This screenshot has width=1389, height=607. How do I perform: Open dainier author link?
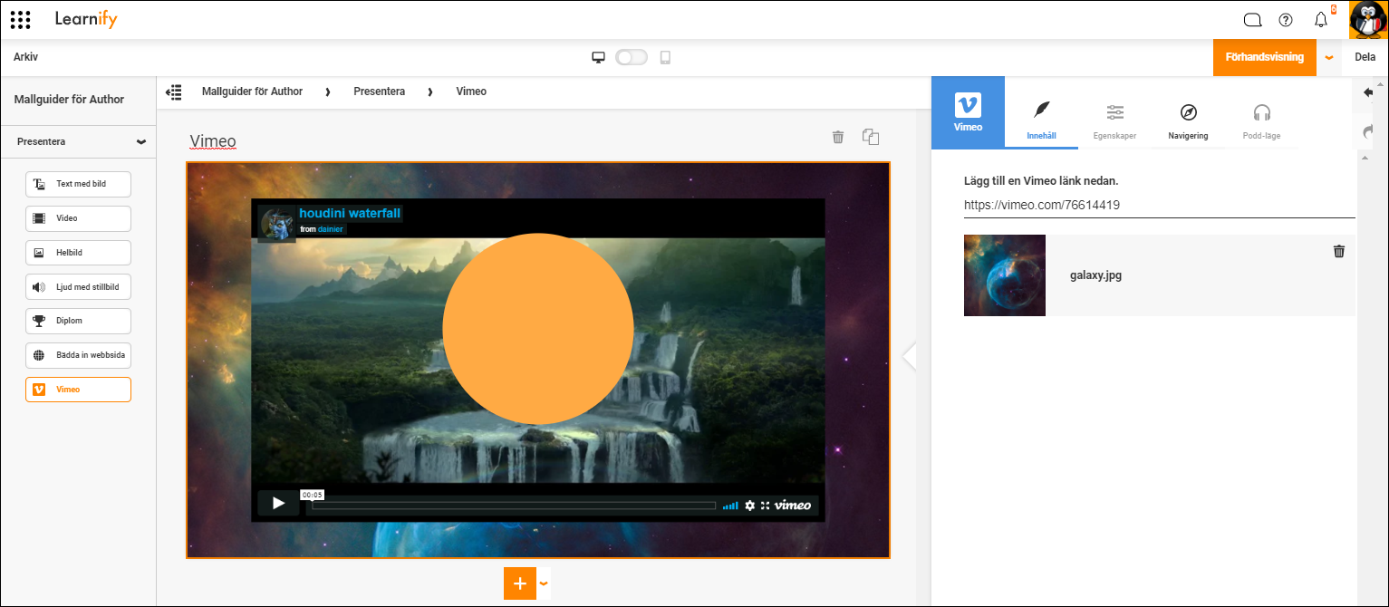click(x=331, y=229)
